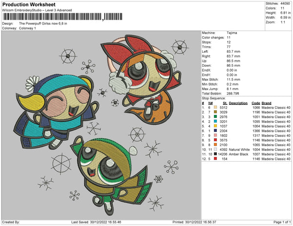Click the Colorway 1 value
The width and height of the screenshot is (293, 226).
(27, 28)
